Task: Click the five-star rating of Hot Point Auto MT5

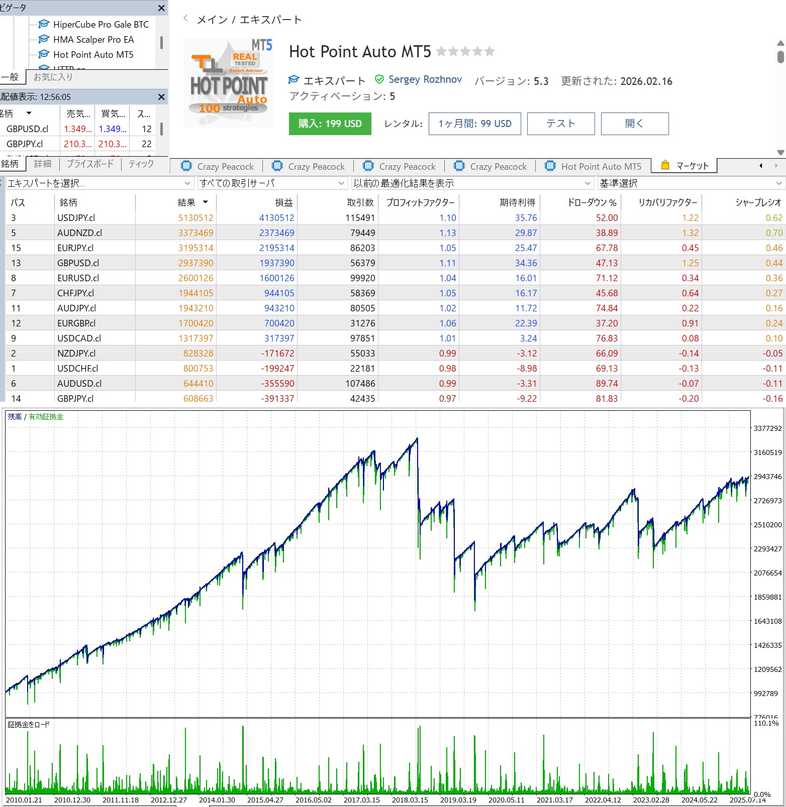Action: [x=465, y=51]
